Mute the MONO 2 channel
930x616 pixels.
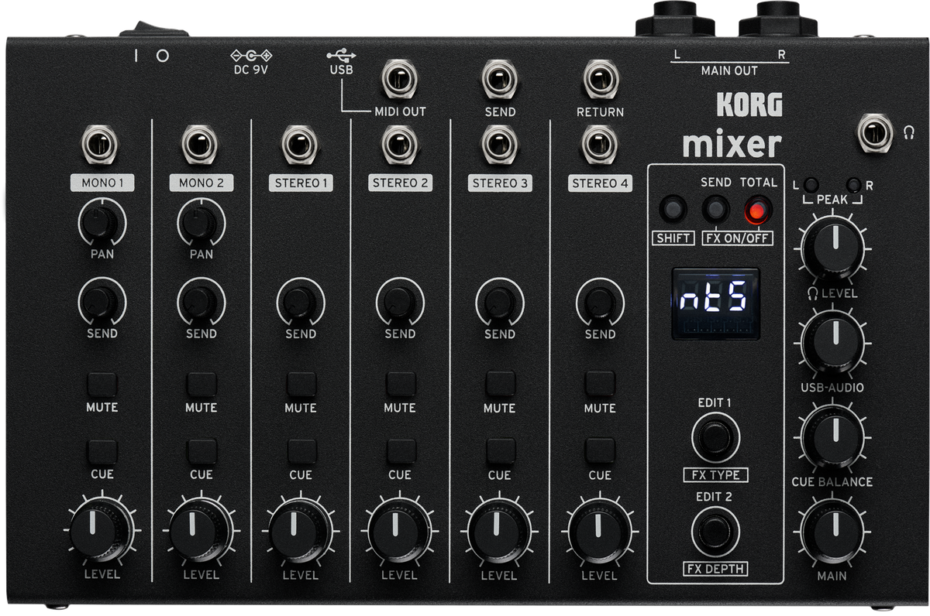tap(201, 385)
